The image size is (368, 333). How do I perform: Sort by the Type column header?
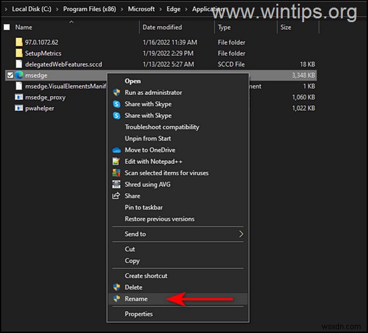(x=224, y=27)
